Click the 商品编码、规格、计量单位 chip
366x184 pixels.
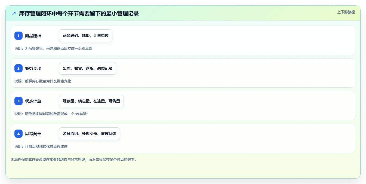86,36
